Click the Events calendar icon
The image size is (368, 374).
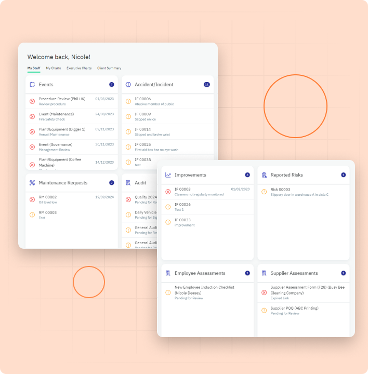tap(32, 85)
